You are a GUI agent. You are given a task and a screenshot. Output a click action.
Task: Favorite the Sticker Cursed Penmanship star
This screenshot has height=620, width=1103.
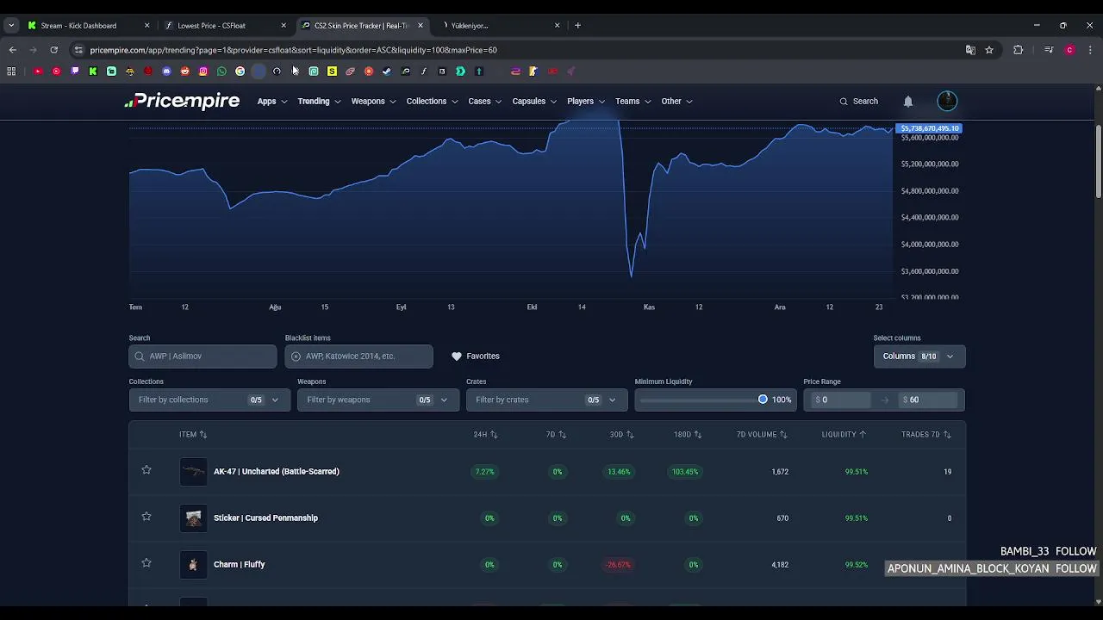point(146,517)
